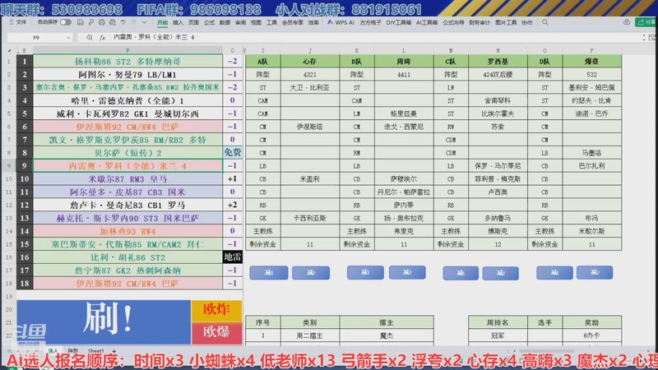The width and height of the screenshot is (658, 370).
Task: Click the green 分享 button
Action: coord(646,22)
